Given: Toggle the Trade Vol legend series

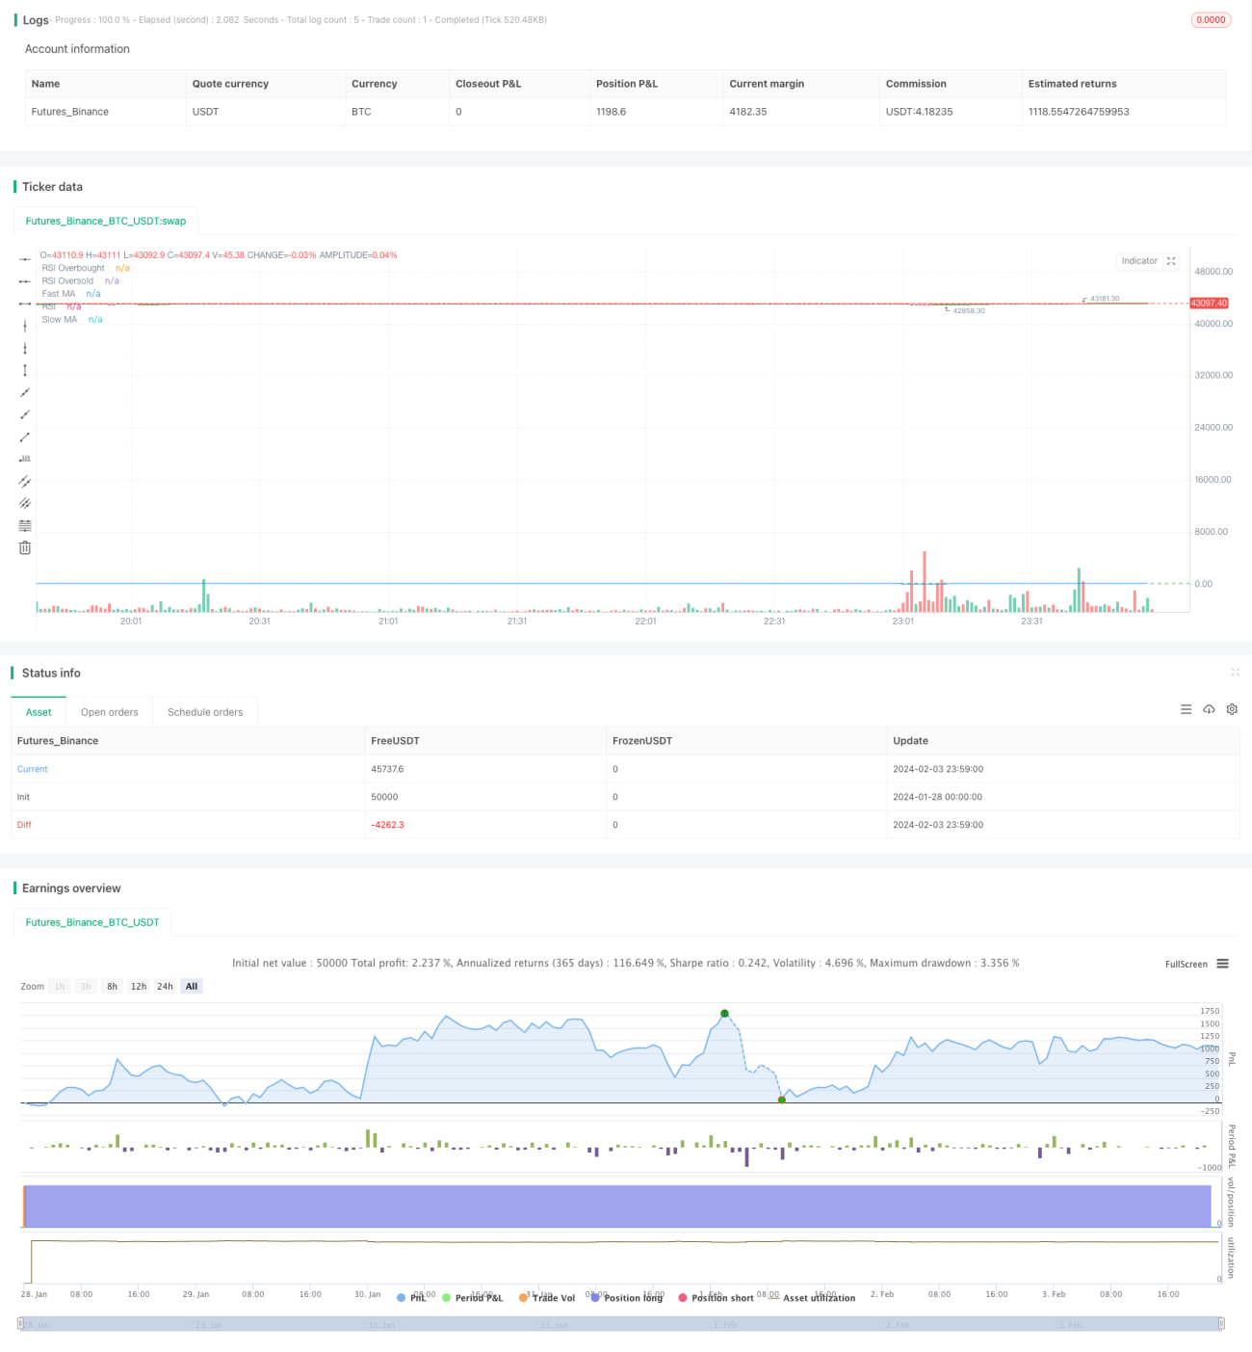Looking at the screenshot, I should pyautogui.click(x=547, y=1298).
